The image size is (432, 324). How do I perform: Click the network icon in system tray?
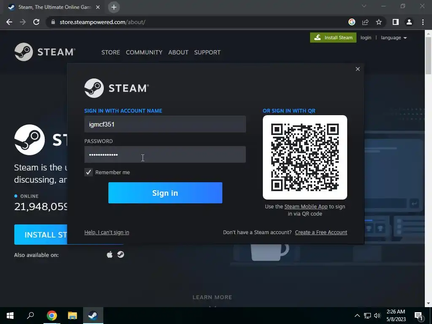tap(367, 316)
